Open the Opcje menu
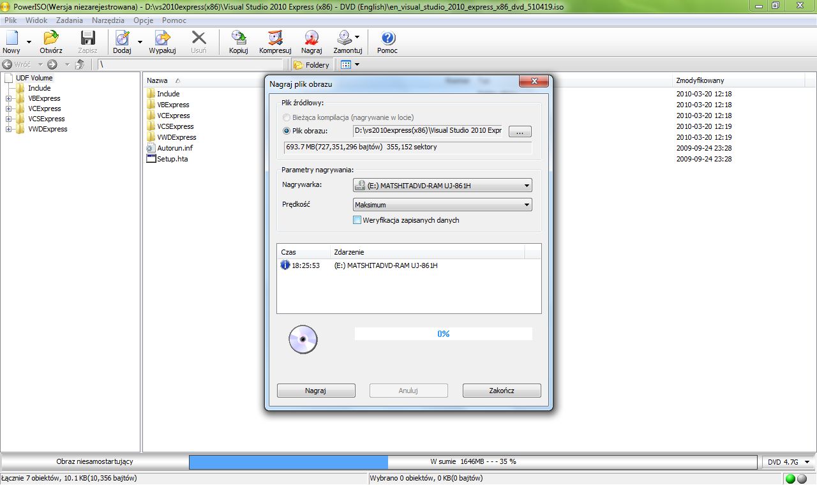This screenshot has width=817, height=485. (x=144, y=20)
